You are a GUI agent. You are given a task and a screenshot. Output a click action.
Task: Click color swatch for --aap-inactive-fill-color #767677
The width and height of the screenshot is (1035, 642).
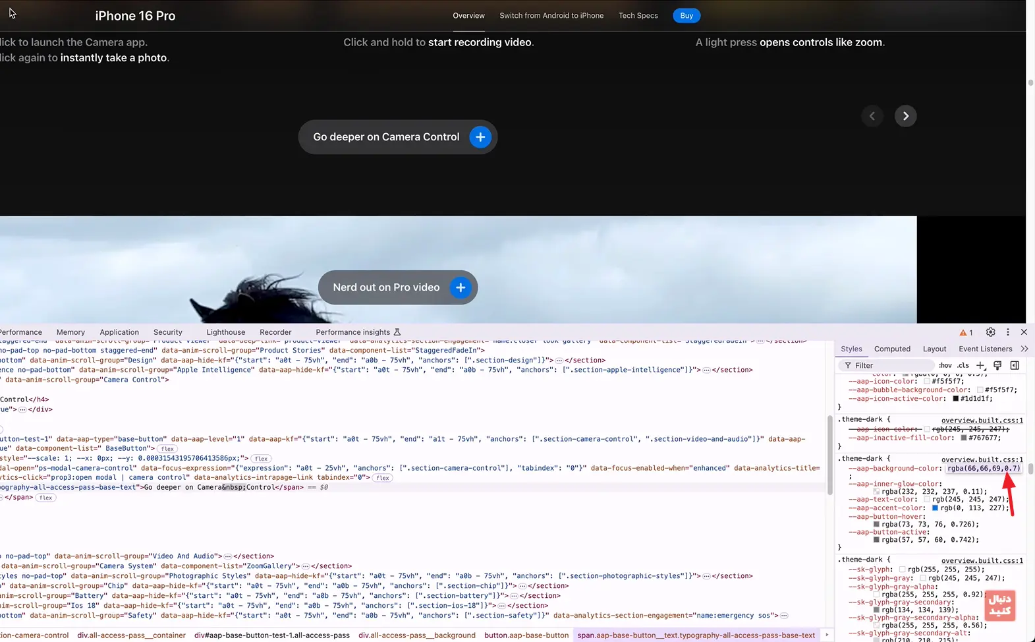[963, 438]
